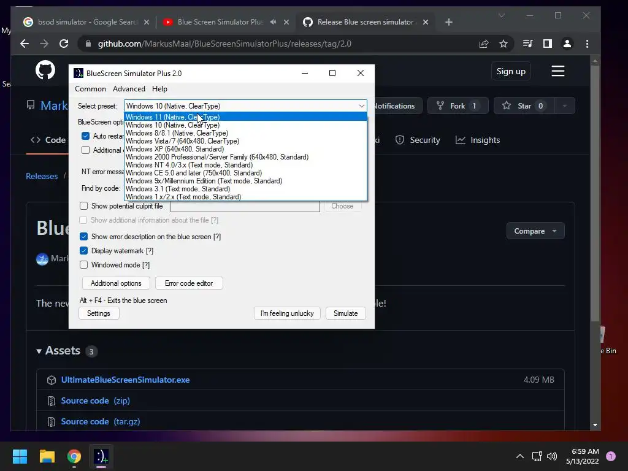Open the volume tray icon

[x=552, y=456]
